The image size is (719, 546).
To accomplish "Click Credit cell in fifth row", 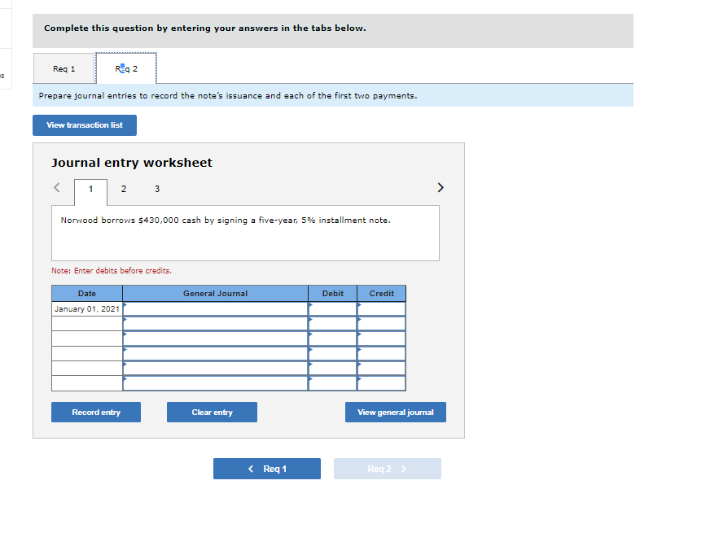I will click(382, 369).
